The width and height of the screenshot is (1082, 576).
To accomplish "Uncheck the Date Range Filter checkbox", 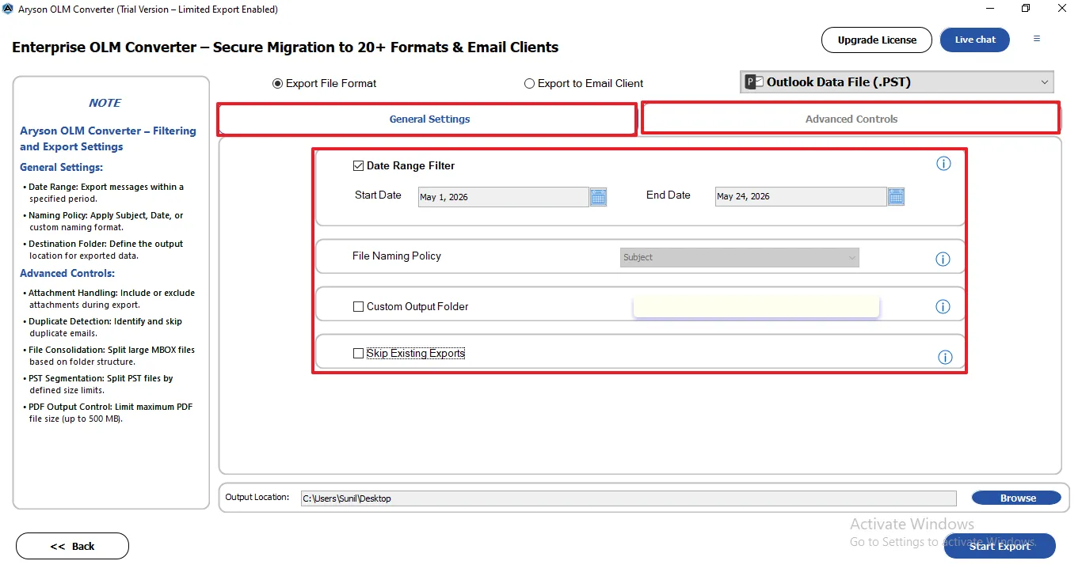I will click(358, 166).
